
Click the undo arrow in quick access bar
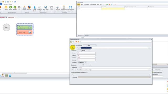pos(10,2)
